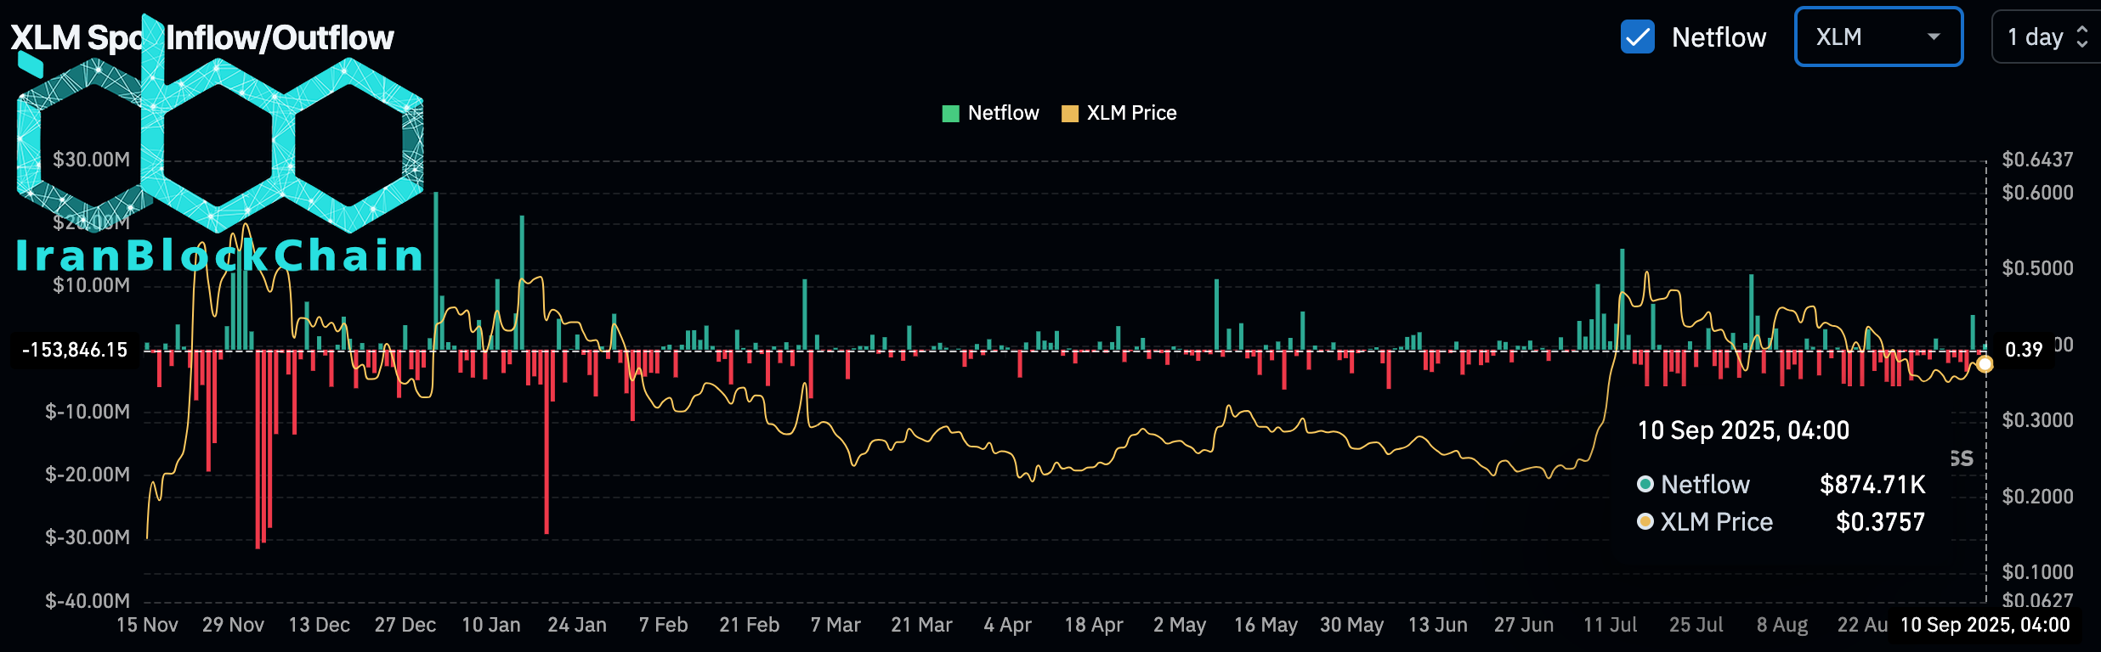The width and height of the screenshot is (2101, 652).
Task: Click the 0.39 price axis label
Action: coord(2023,350)
